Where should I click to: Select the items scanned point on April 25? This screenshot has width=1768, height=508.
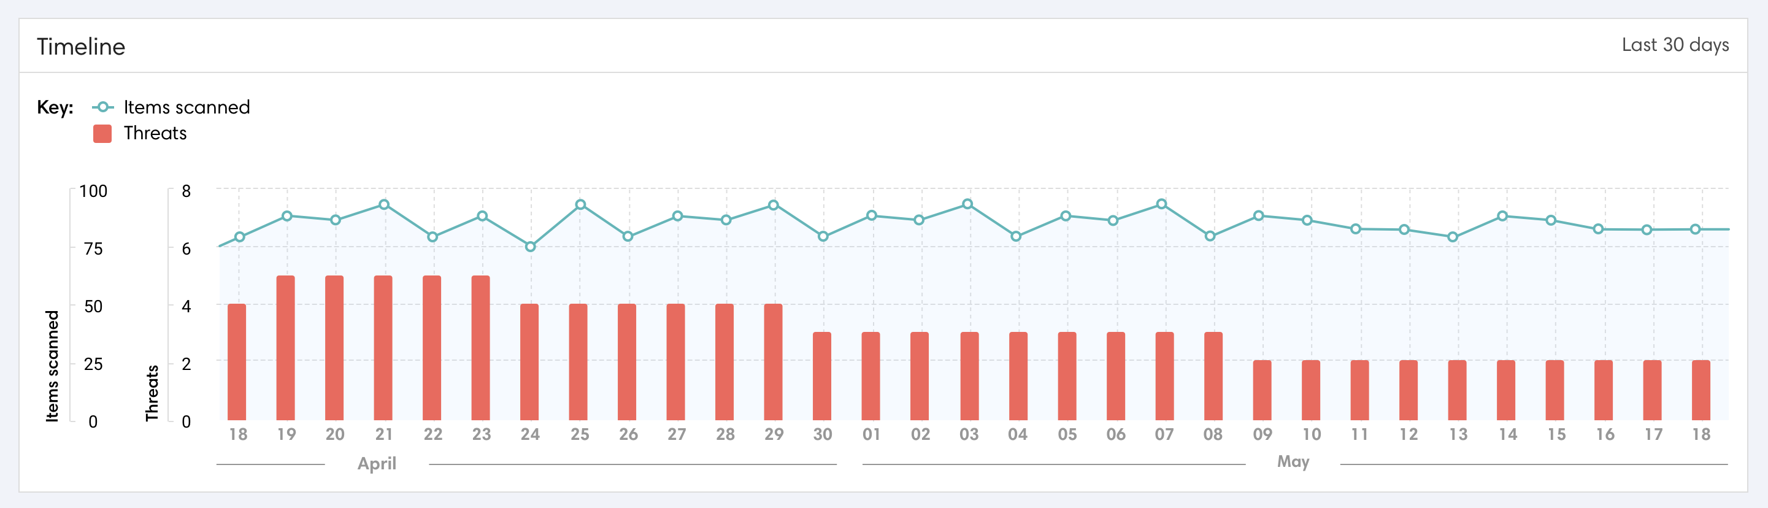tap(580, 204)
